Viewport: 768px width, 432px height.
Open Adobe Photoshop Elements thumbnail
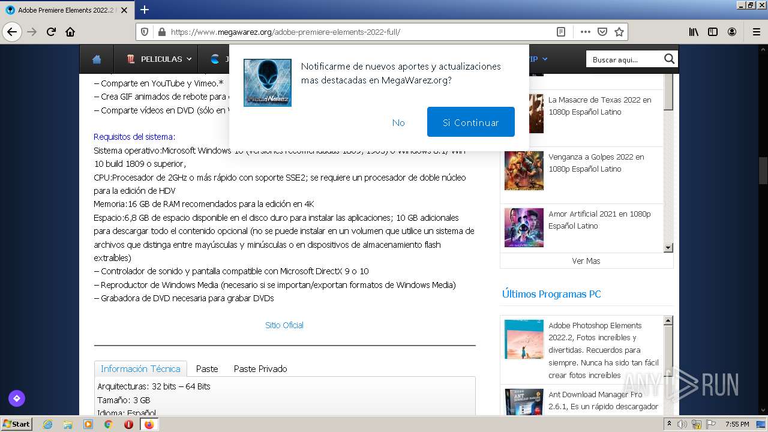[x=524, y=339]
